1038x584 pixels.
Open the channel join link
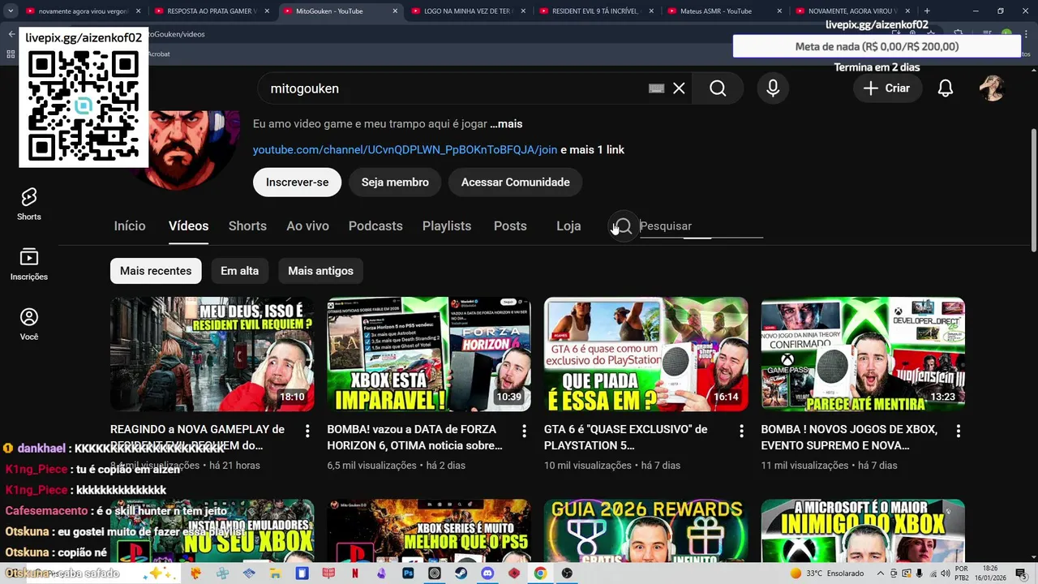point(405,150)
